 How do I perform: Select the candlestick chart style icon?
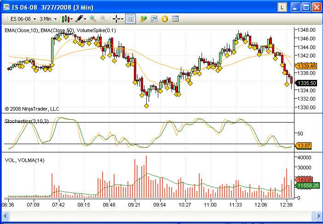[65, 19]
